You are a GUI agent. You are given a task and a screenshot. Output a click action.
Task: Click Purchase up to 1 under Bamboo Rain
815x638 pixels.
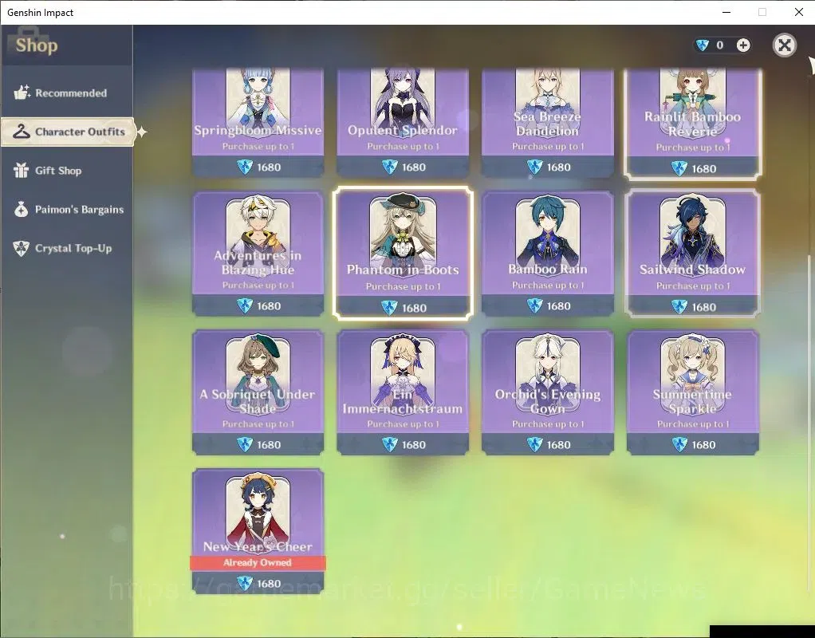[x=548, y=285]
